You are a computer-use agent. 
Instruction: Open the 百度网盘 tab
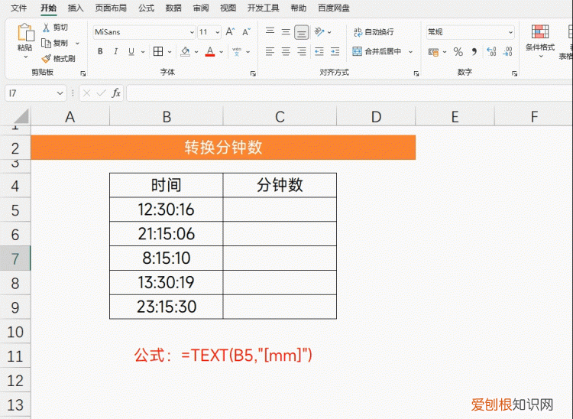click(334, 8)
